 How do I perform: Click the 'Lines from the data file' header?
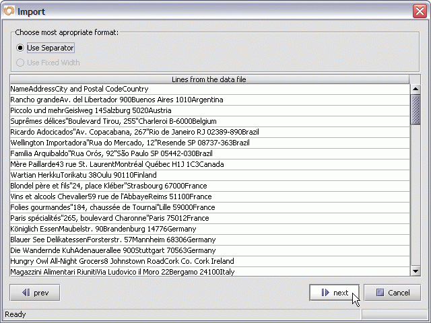pyautogui.click(x=209, y=79)
